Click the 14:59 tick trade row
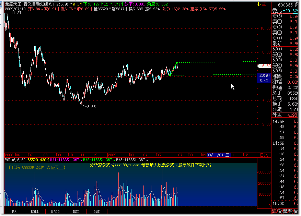 [x=285, y=143]
